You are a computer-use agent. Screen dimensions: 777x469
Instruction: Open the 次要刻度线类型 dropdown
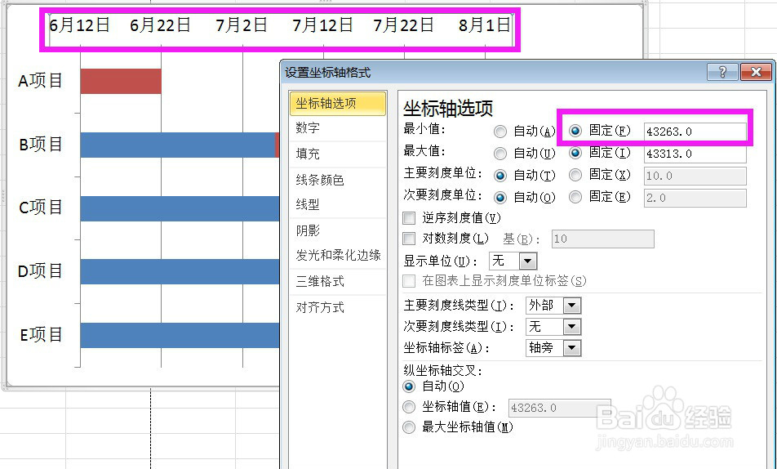pos(571,326)
